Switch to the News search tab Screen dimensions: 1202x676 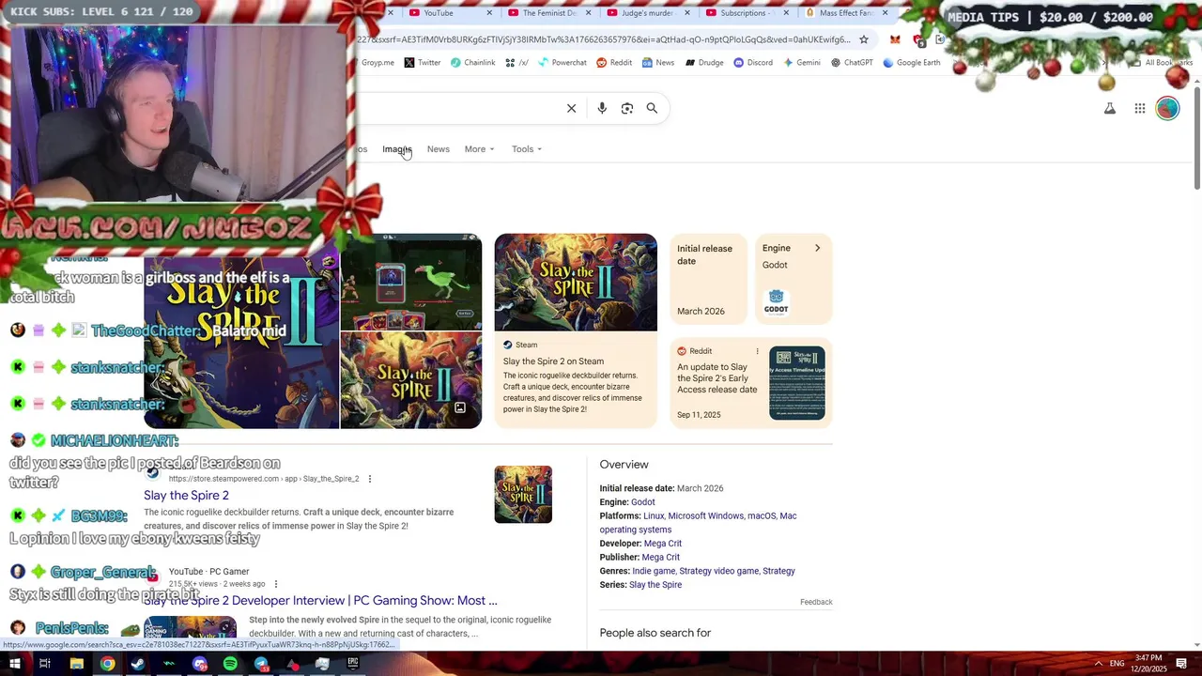point(439,149)
